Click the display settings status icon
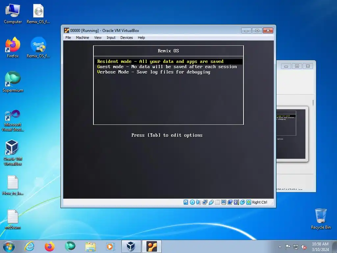The image size is (337, 253). tap(223, 202)
